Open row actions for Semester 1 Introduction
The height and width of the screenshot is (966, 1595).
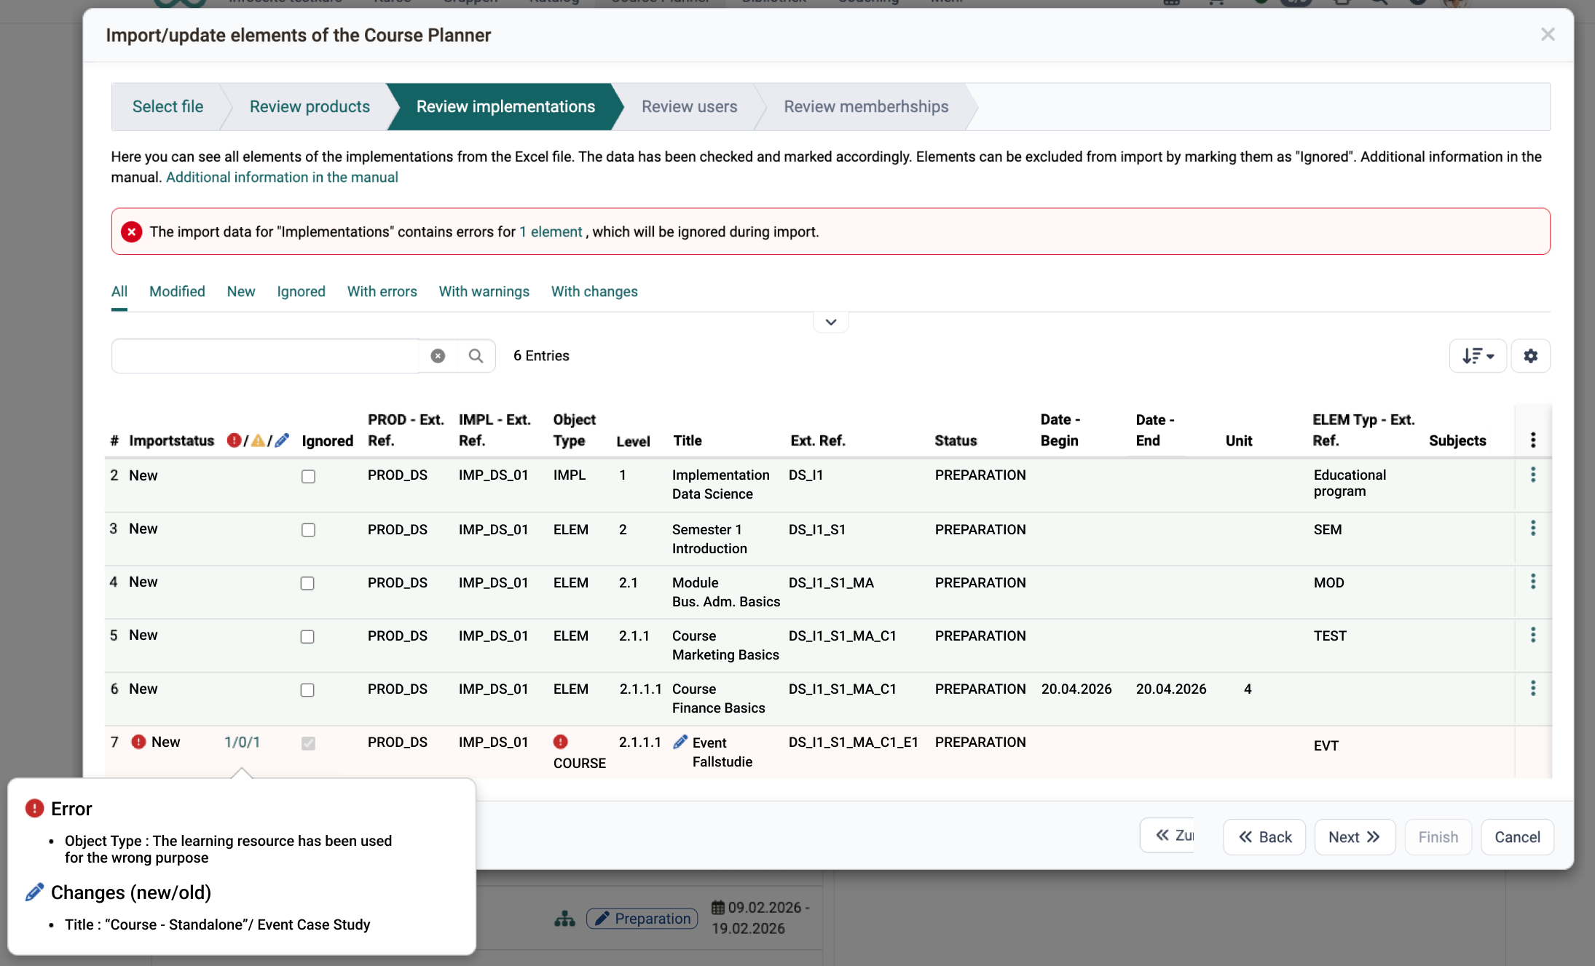[x=1533, y=528]
